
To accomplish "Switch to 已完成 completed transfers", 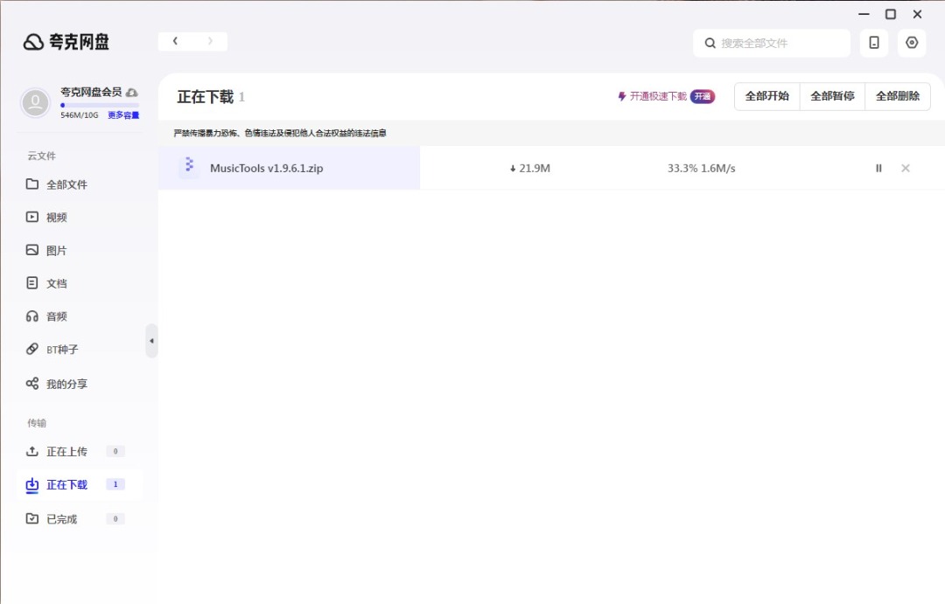I will 61,519.
